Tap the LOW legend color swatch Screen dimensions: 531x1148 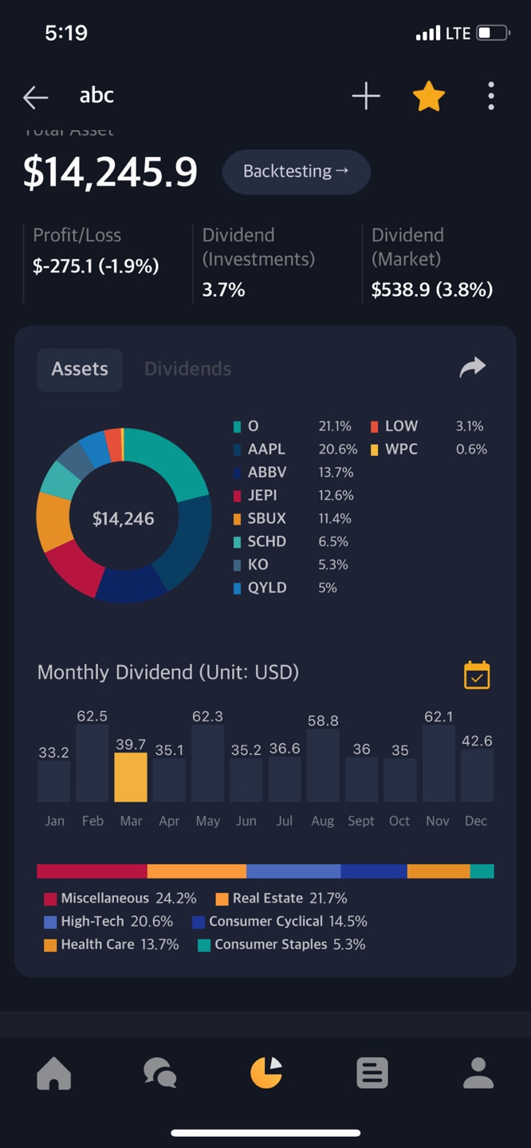click(x=374, y=427)
